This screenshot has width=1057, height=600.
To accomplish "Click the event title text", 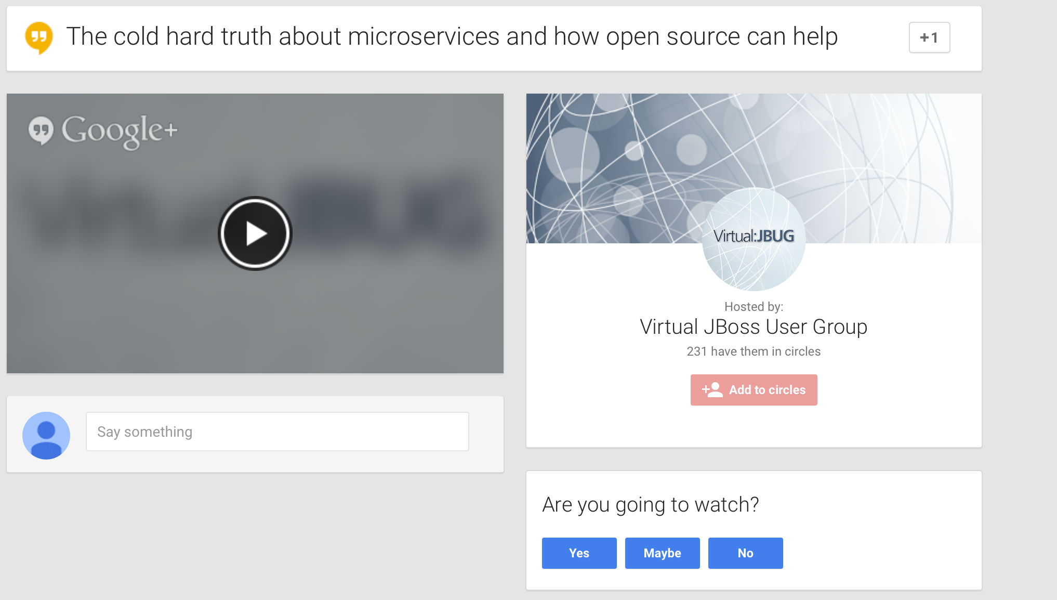I will [x=452, y=37].
